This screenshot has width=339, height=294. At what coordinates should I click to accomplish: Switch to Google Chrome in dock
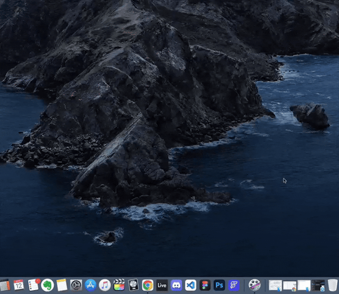pyautogui.click(x=147, y=285)
